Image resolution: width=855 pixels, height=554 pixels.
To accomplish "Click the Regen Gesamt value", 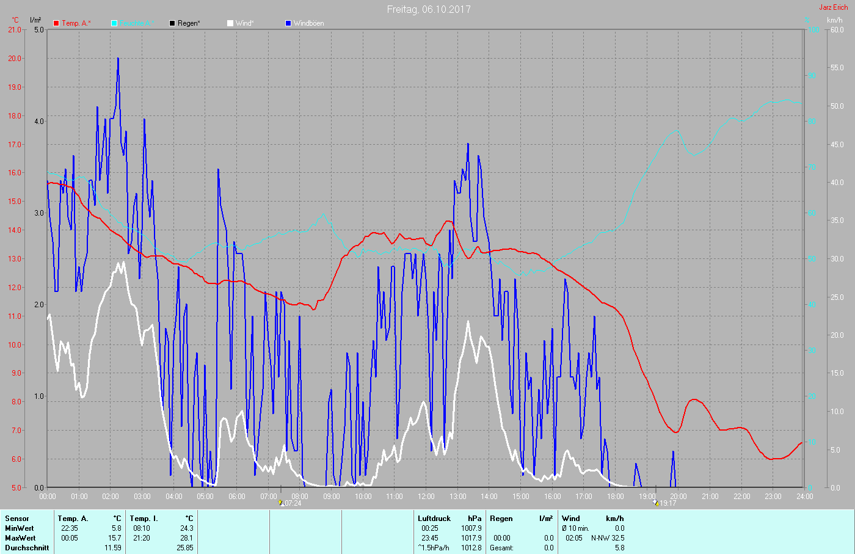I will pyautogui.click(x=548, y=548).
